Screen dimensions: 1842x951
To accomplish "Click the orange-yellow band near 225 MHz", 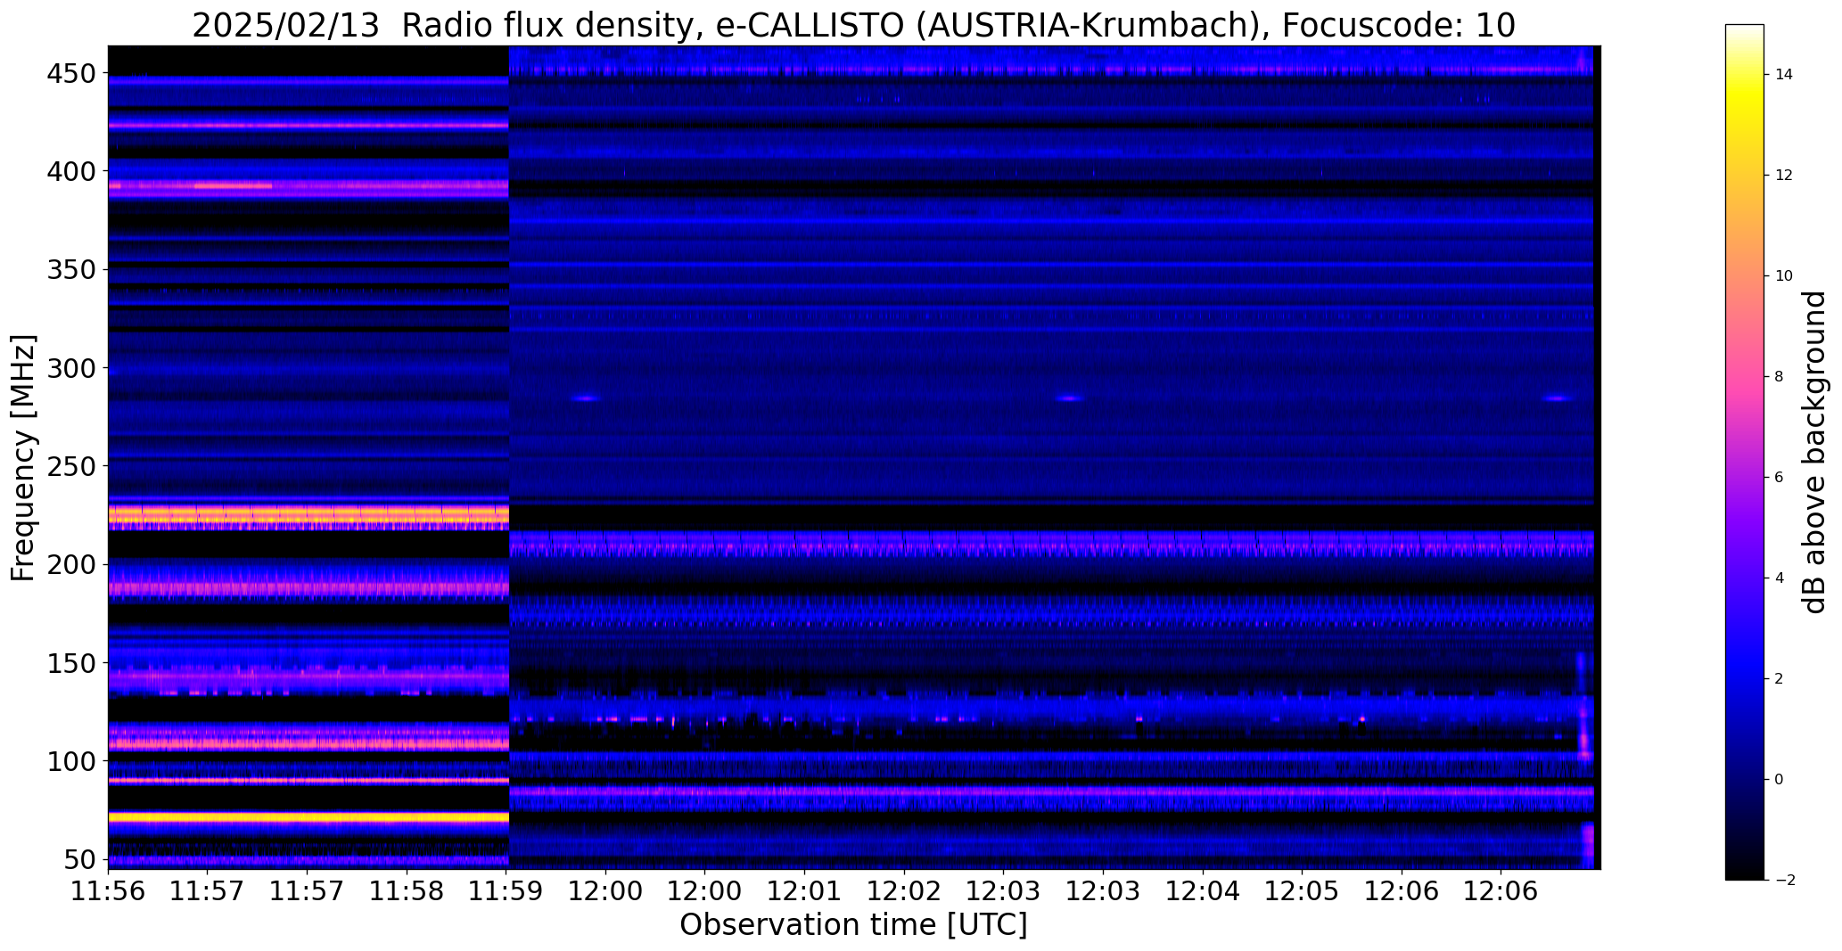I will tap(308, 515).
